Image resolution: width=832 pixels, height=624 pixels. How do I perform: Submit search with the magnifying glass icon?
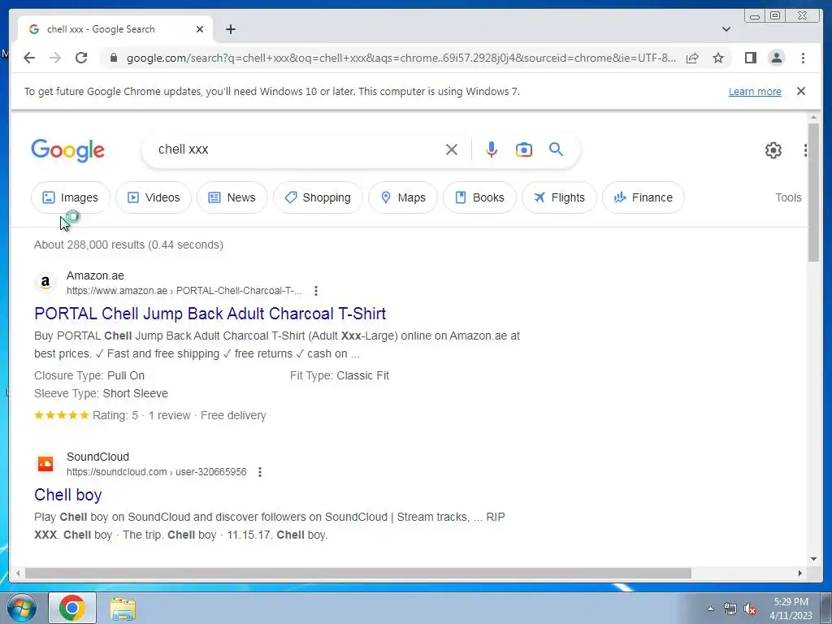(556, 149)
